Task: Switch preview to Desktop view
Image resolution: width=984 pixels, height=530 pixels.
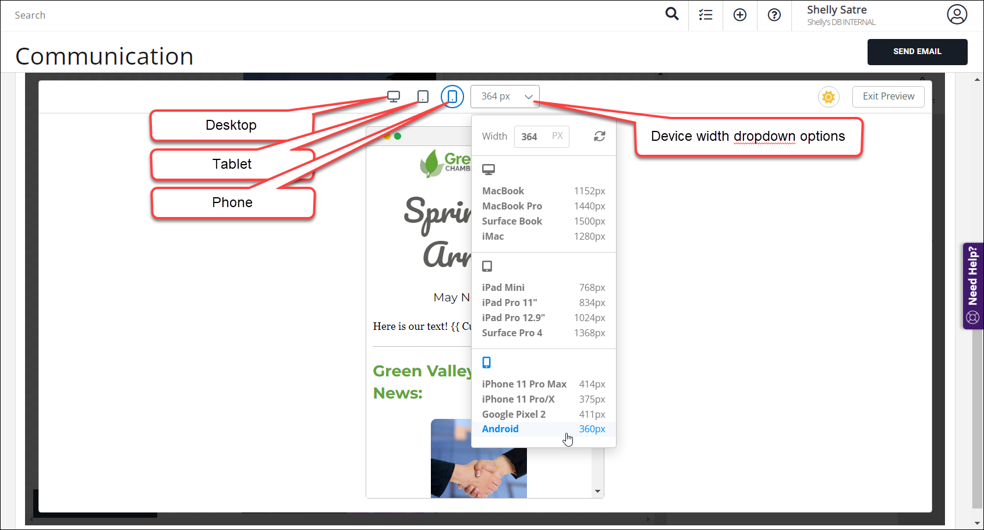Action: tap(394, 96)
